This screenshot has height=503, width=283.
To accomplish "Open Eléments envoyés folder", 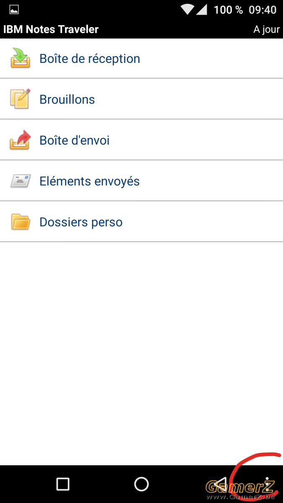I will (141, 181).
